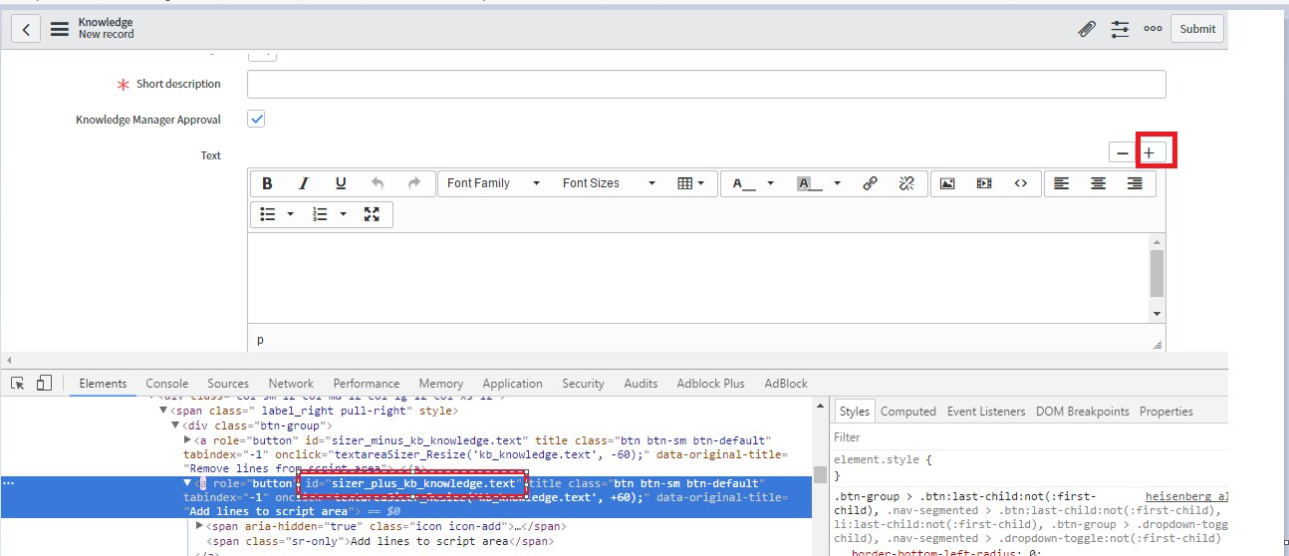The image size is (1289, 556).
Task: Align text left in editor
Action: click(x=1062, y=183)
